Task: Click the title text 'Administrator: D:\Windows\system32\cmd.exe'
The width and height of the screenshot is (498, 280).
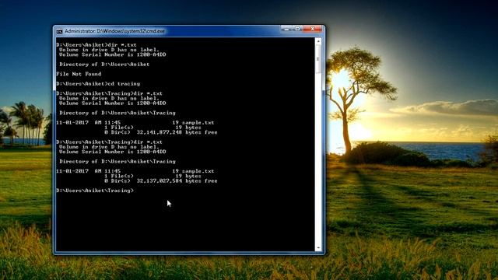Action: pos(114,31)
